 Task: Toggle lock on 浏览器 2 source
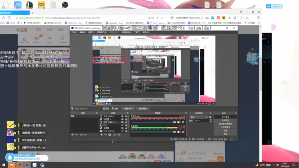tap(126, 119)
